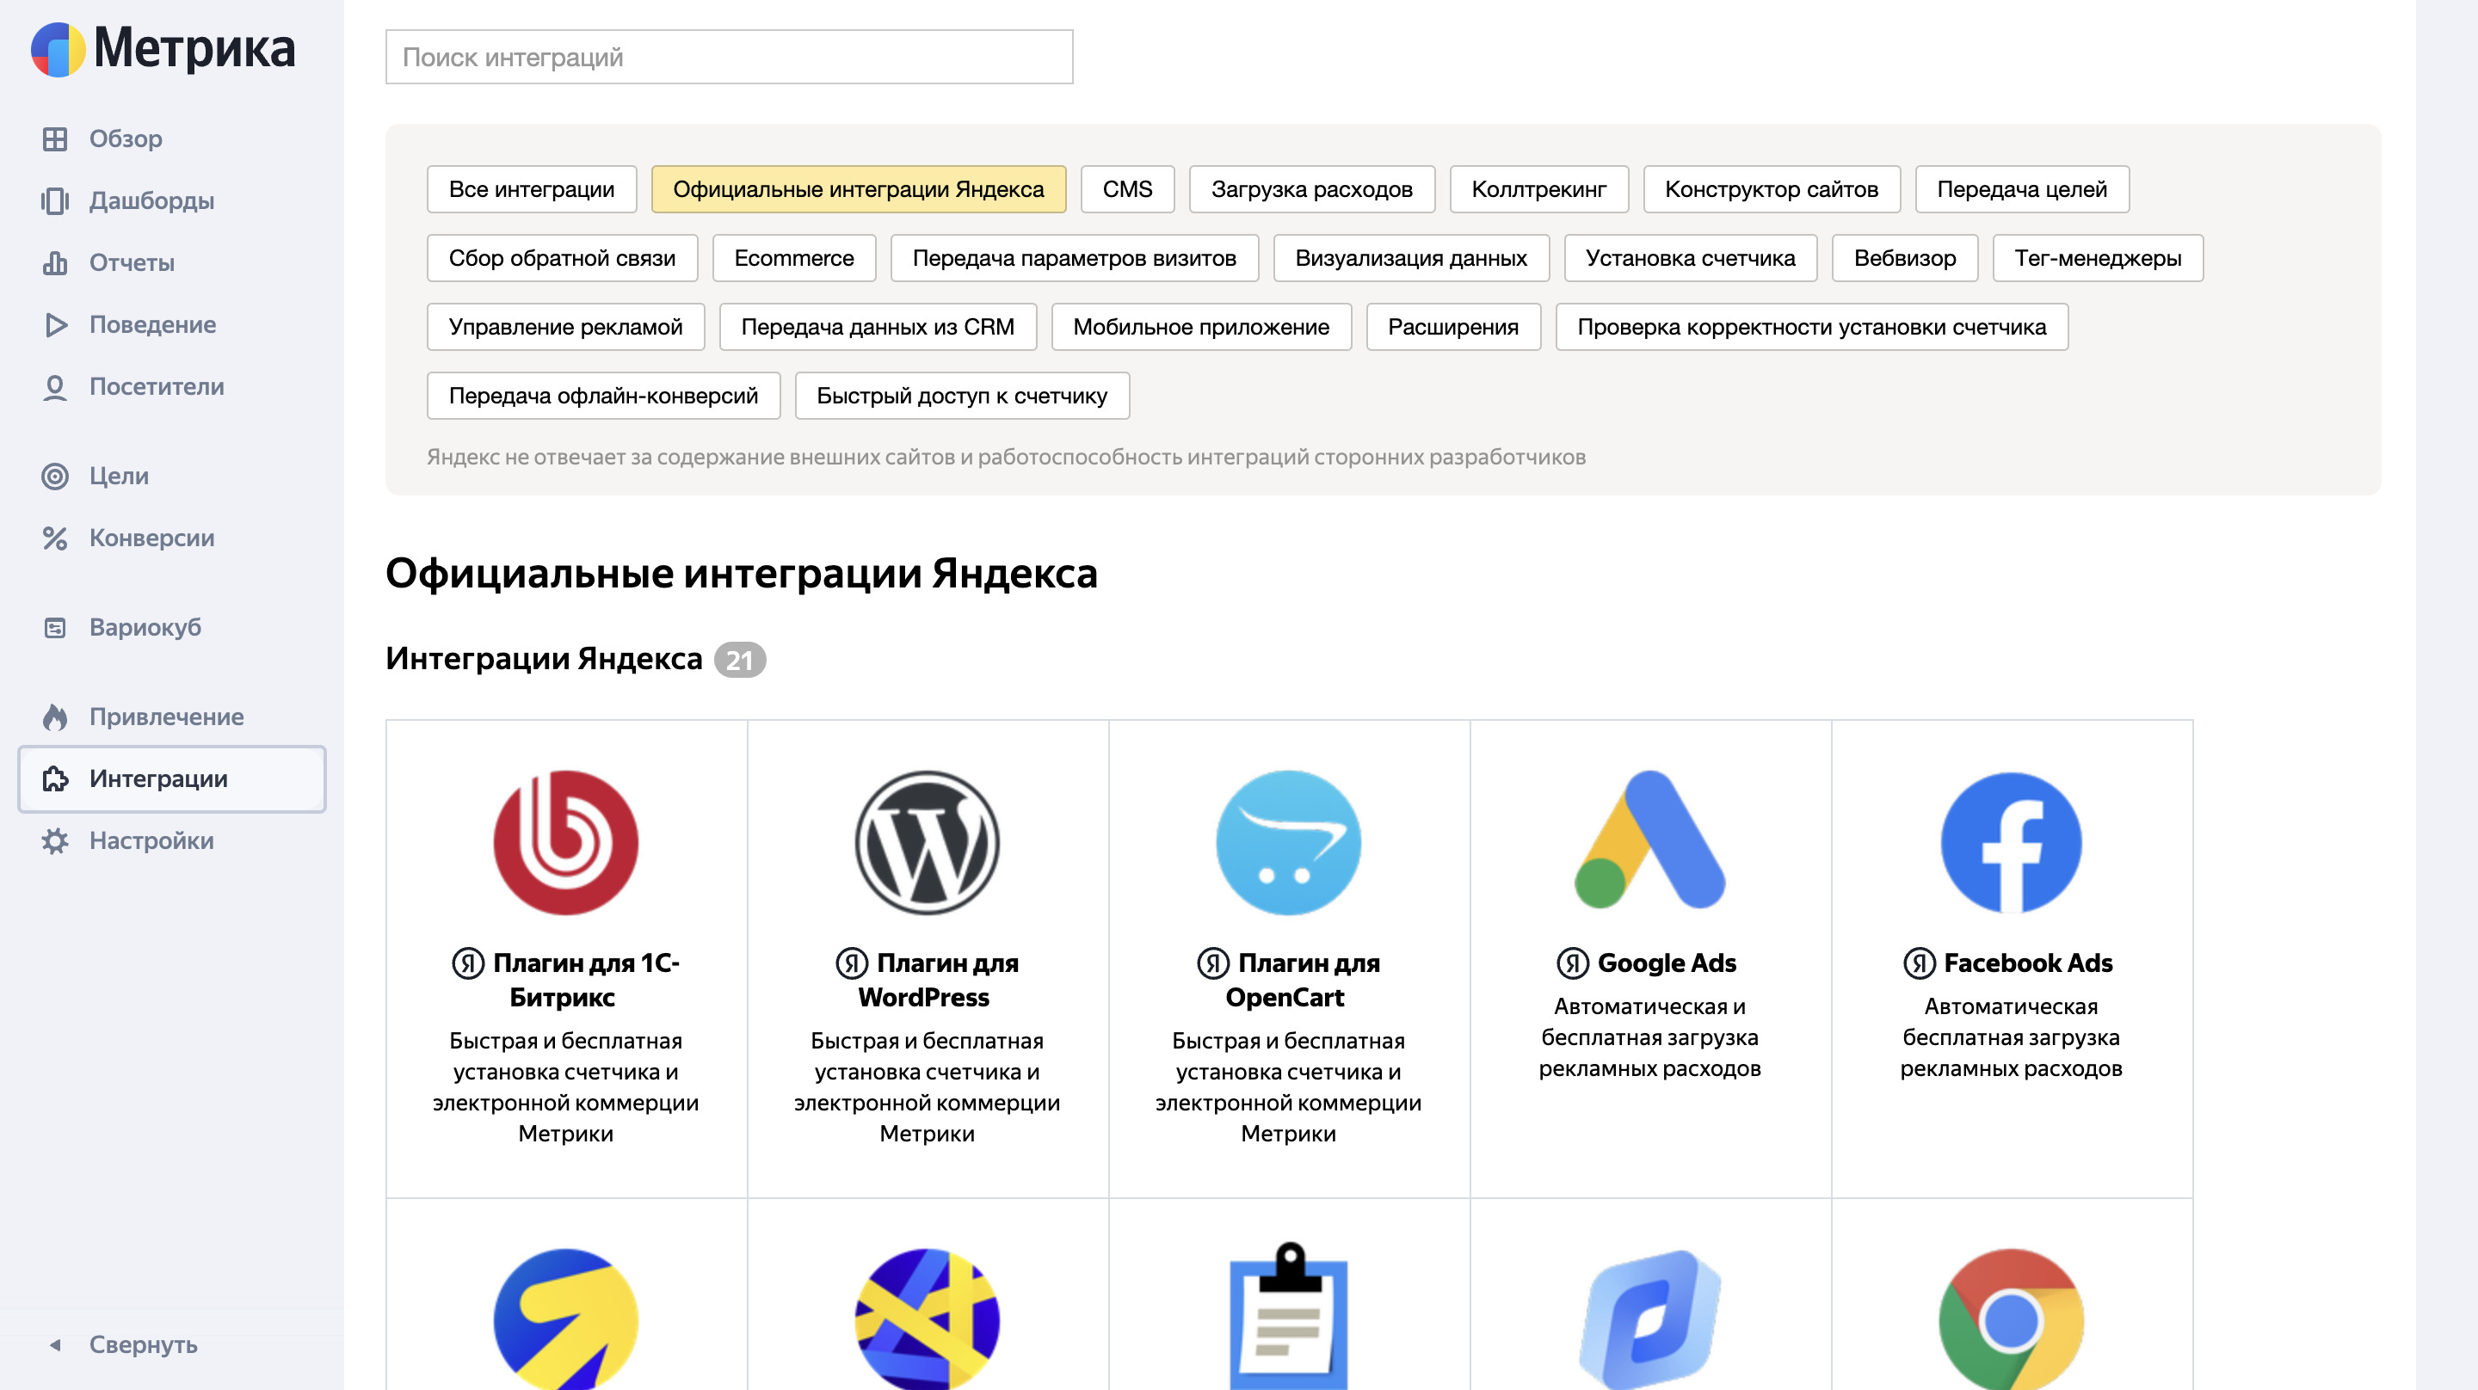Click Яндекс badge beside Google Ads title
Image resolution: width=2478 pixels, height=1390 pixels.
(1572, 963)
